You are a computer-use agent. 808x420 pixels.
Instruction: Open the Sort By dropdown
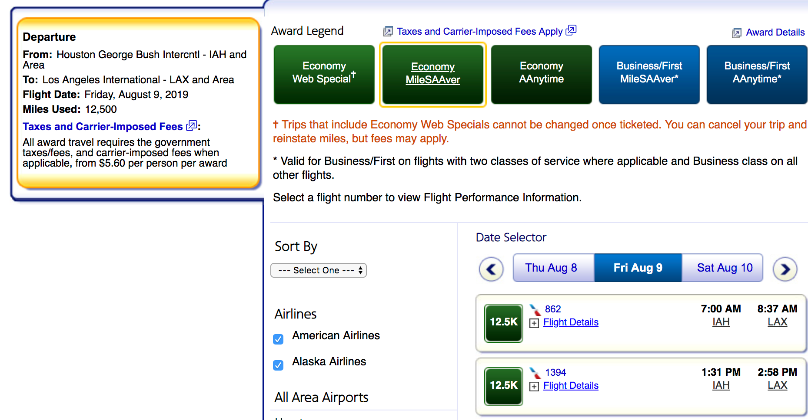pyautogui.click(x=319, y=270)
